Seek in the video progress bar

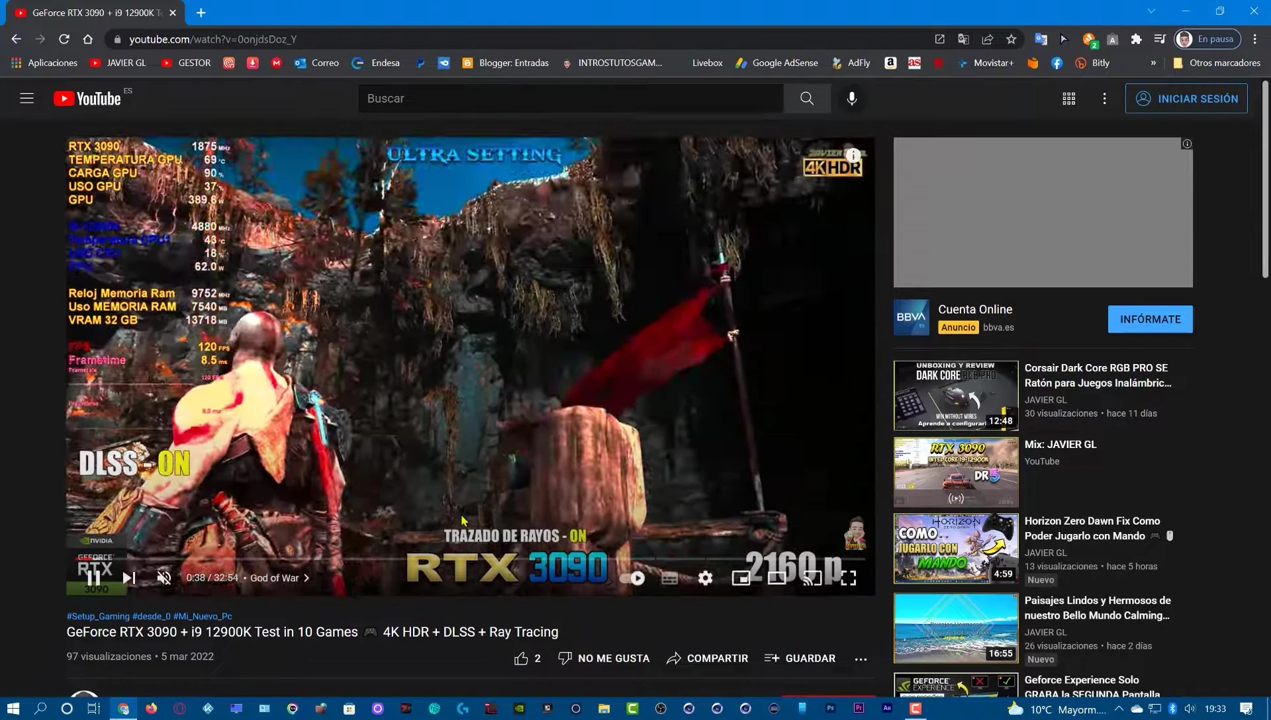(470, 560)
